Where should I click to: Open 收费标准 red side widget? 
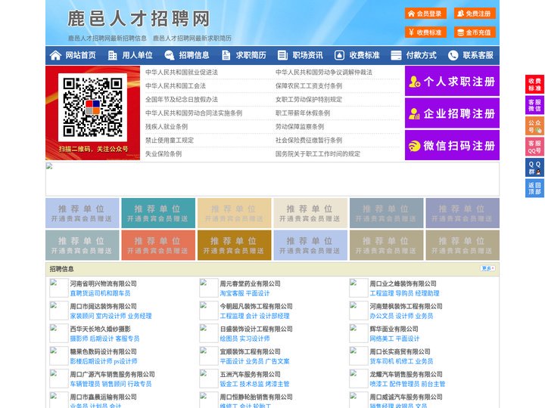[x=534, y=84]
